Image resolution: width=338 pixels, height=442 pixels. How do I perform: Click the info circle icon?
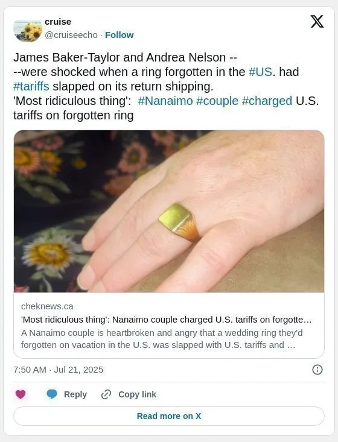click(x=317, y=370)
